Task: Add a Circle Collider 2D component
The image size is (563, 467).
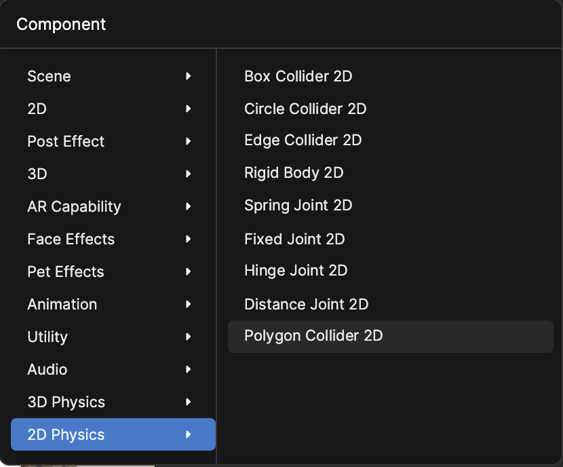Action: click(x=391, y=109)
